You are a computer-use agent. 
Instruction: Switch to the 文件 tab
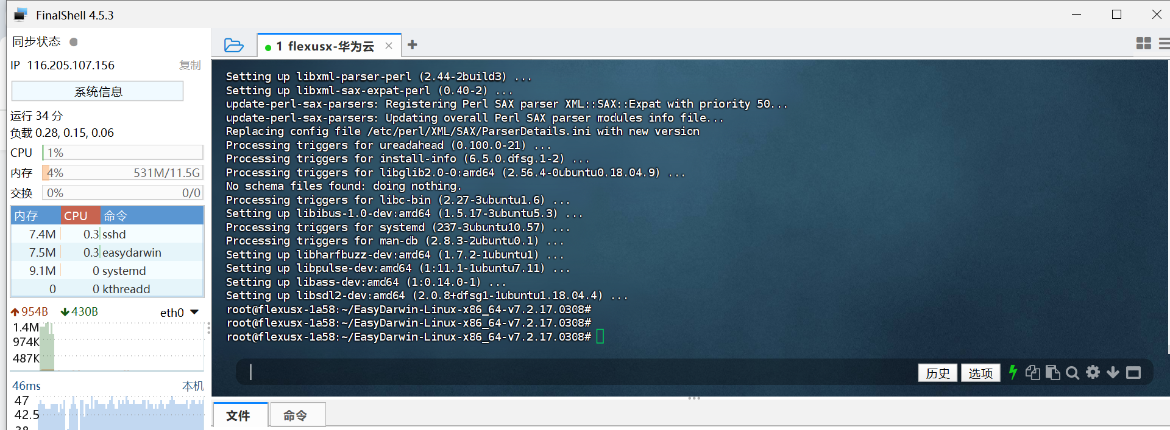click(x=238, y=415)
